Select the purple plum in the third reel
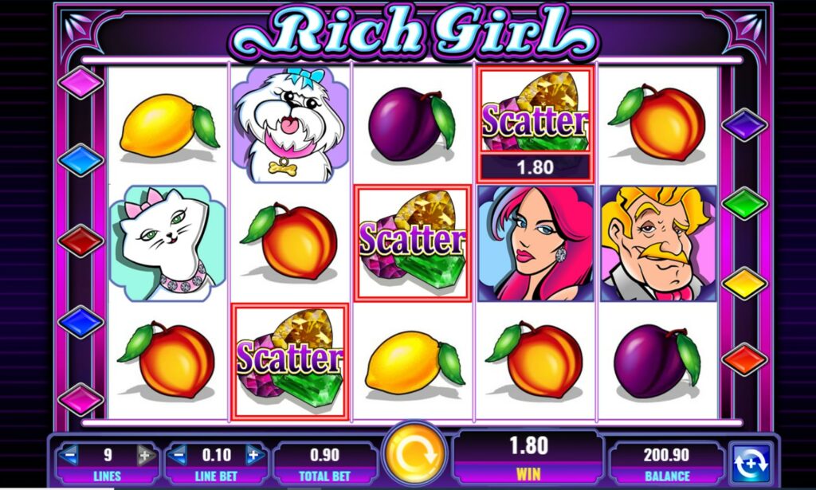The image size is (816, 490). click(x=411, y=123)
